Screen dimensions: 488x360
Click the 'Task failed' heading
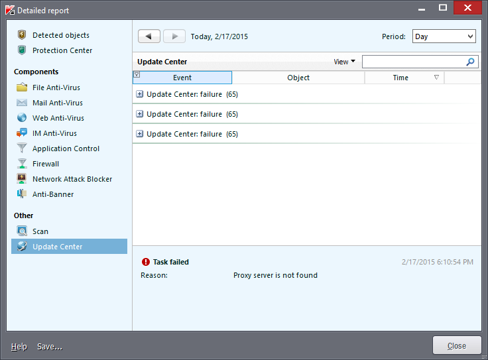(x=171, y=262)
